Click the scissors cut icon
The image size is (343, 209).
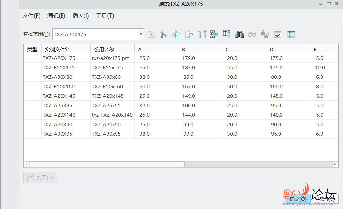point(163,34)
